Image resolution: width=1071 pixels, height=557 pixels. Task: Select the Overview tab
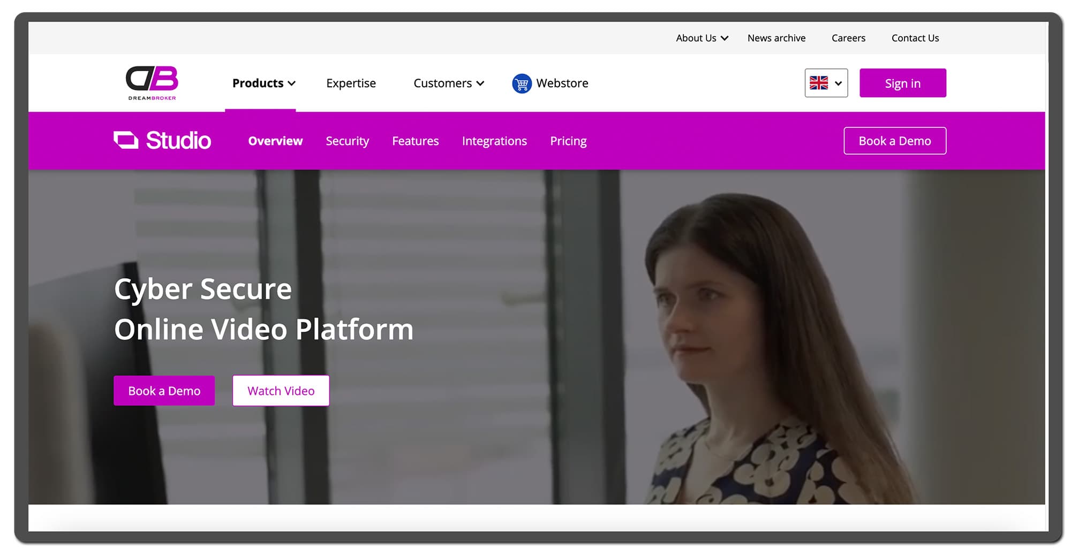[x=275, y=141]
